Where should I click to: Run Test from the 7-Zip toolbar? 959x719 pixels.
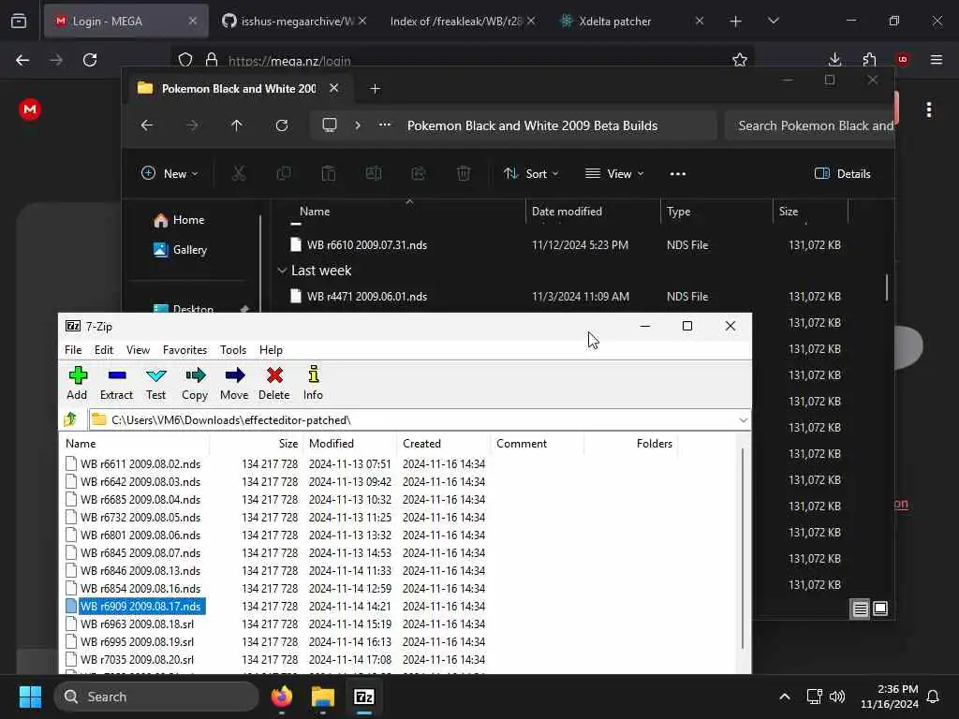click(156, 383)
